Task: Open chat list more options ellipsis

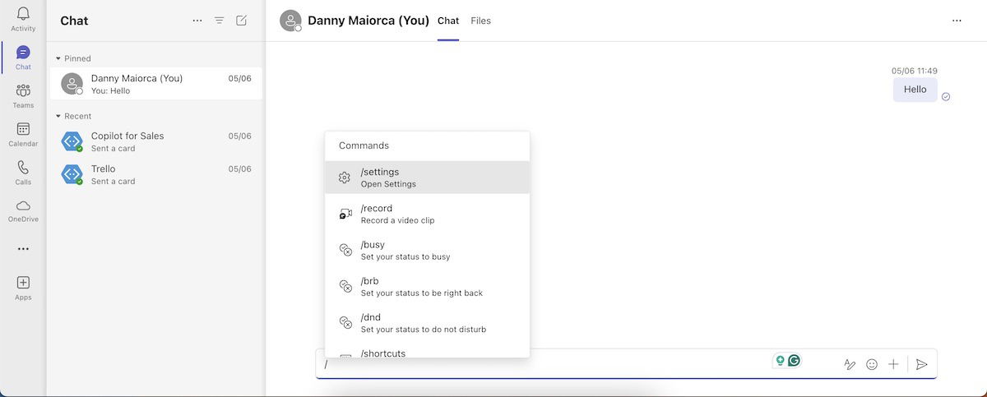Action: pos(197,21)
